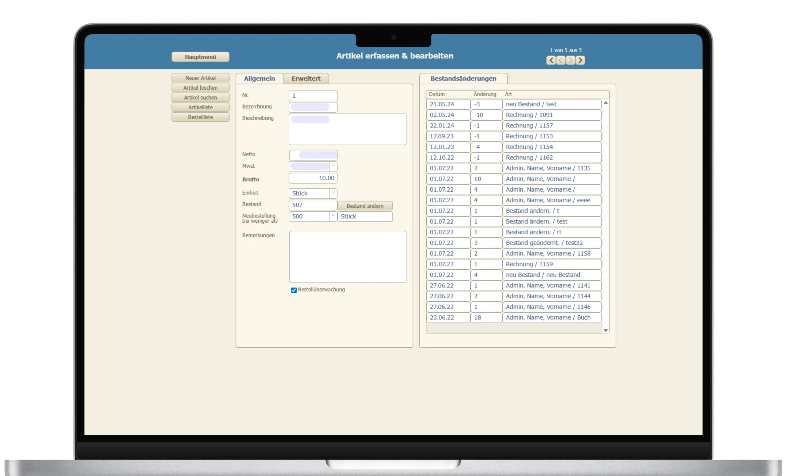The width and height of the screenshot is (787, 476).
Task: Expand the Einheit Stück dropdown
Action: (x=333, y=193)
